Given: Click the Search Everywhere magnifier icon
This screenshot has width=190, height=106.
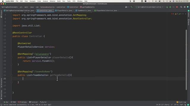Looking at the screenshot, I should [181, 7].
